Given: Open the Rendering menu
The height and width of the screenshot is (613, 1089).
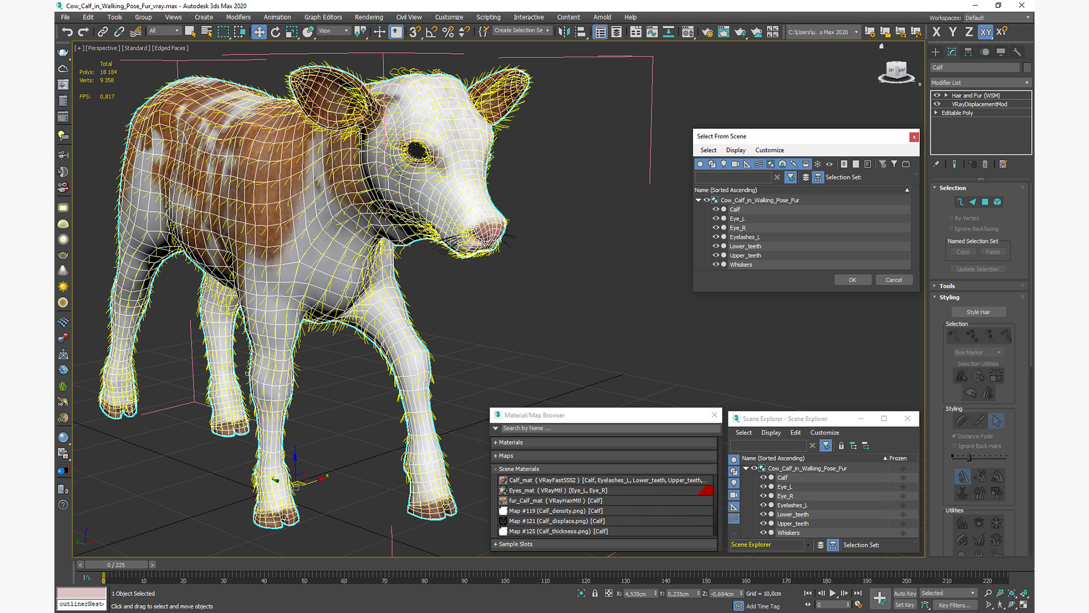Looking at the screenshot, I should pyautogui.click(x=369, y=18).
